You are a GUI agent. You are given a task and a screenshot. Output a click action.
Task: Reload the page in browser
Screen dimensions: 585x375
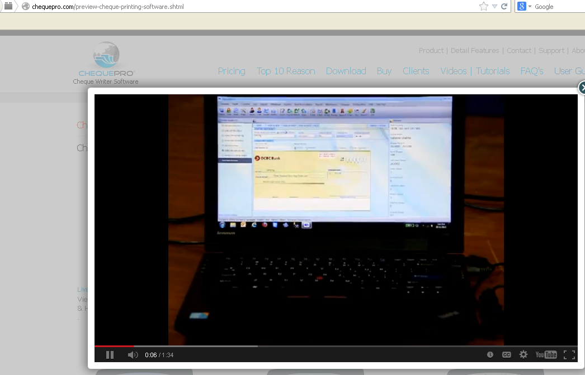[x=504, y=7]
